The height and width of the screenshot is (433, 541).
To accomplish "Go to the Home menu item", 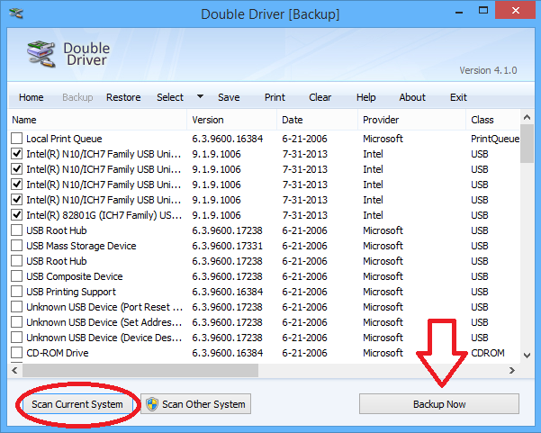I will point(31,97).
